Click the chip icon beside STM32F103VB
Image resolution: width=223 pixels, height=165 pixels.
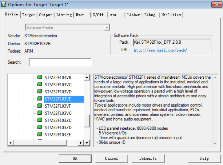(x=39, y=77)
